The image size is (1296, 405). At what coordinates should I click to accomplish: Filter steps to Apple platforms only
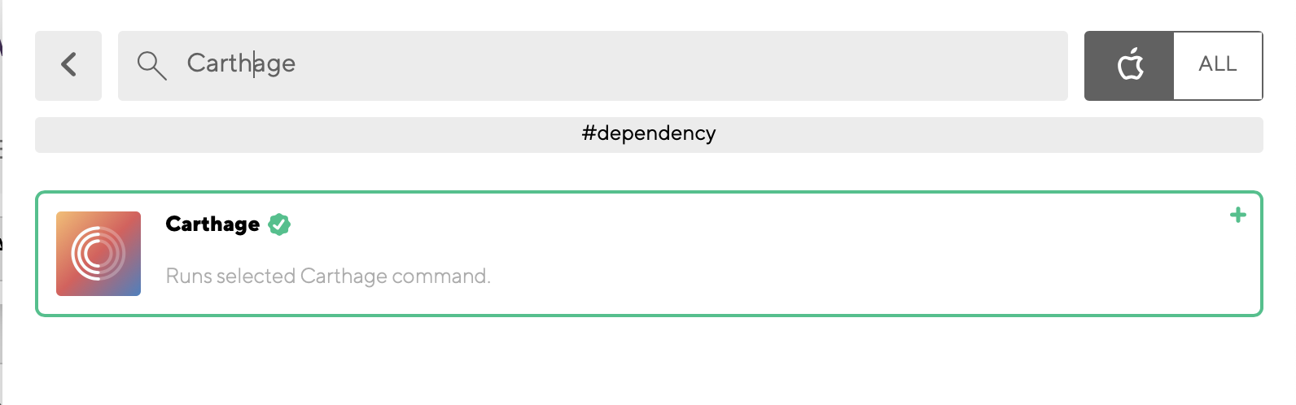pos(1129,65)
